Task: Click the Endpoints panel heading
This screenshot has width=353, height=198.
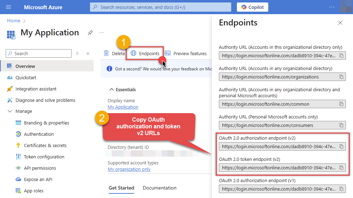Action: pyautogui.click(x=238, y=23)
